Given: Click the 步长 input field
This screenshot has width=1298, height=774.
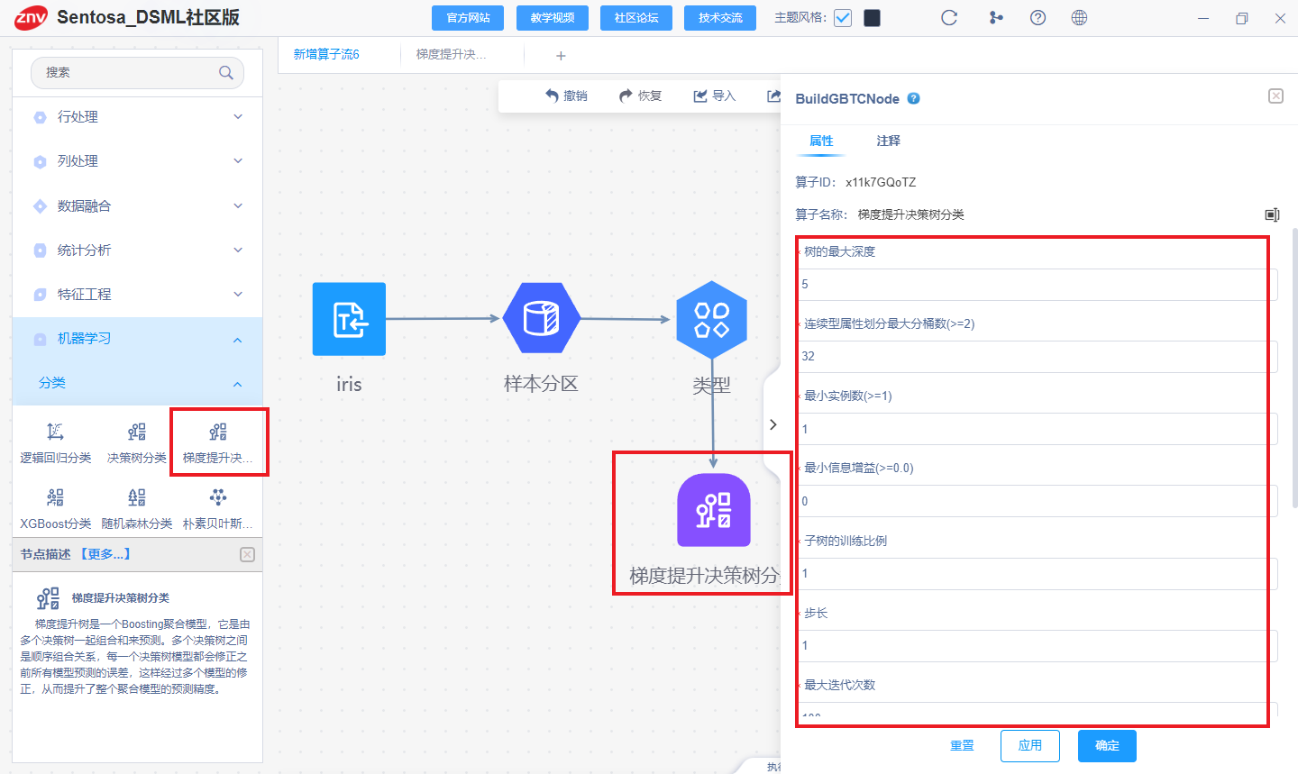Looking at the screenshot, I should (1037, 645).
